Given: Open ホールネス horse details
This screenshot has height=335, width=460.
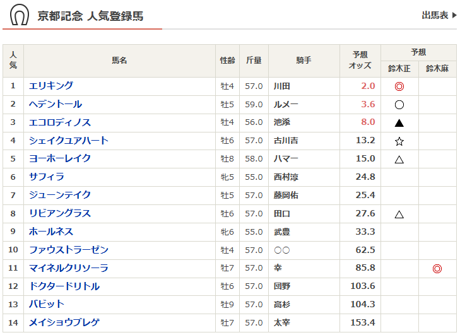Looking at the screenshot, I should coord(51,232).
